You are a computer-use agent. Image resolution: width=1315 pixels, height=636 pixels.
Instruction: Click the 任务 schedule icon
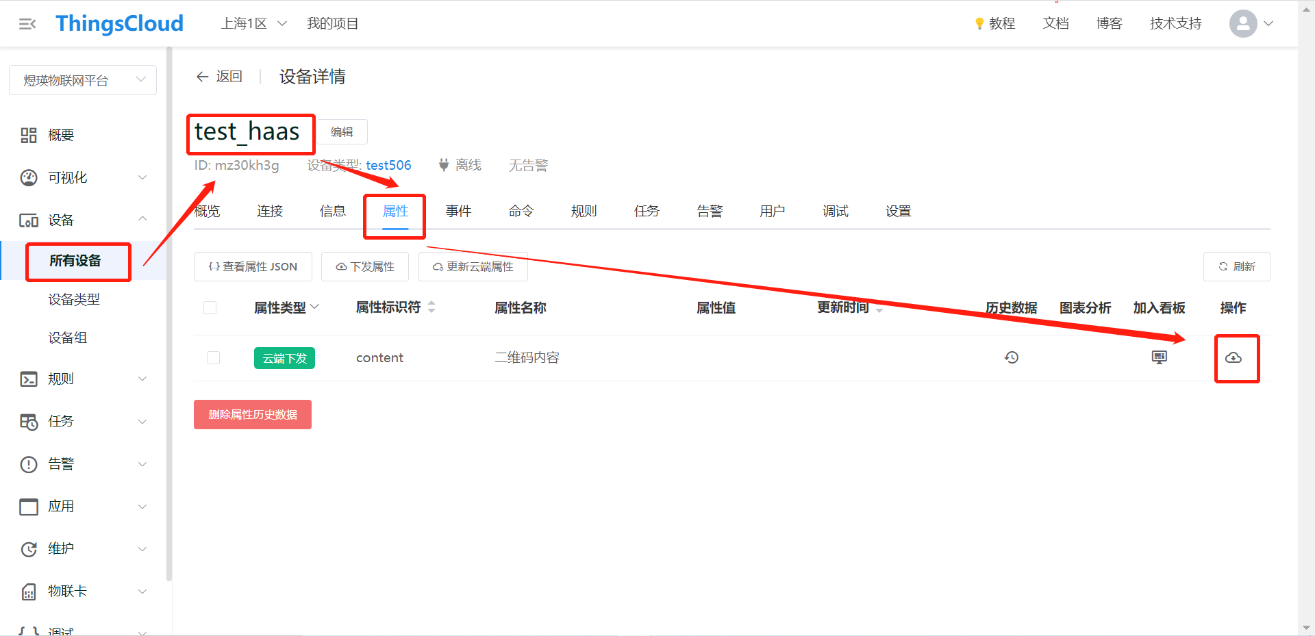[29, 422]
